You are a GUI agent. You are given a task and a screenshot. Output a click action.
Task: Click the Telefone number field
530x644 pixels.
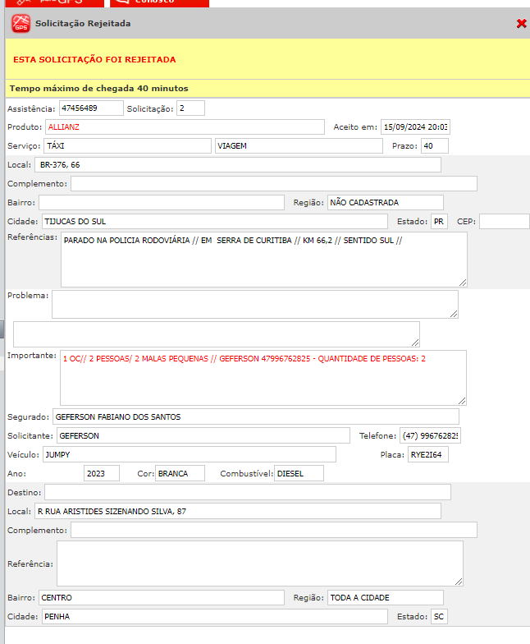tap(431, 436)
